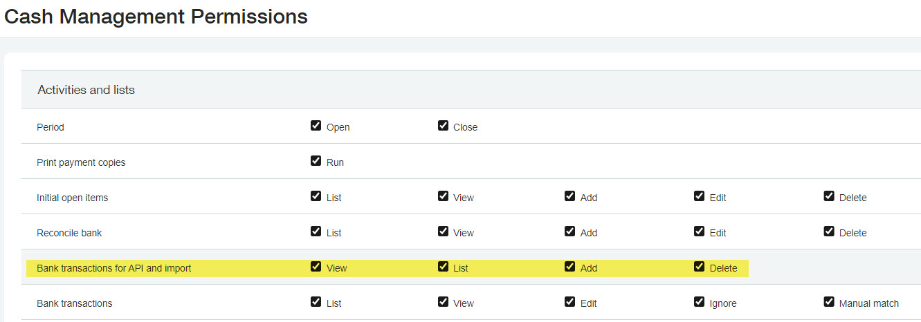Toggle Print payment copies Run checkbox
Screen dimensions: 921x322
(316, 161)
